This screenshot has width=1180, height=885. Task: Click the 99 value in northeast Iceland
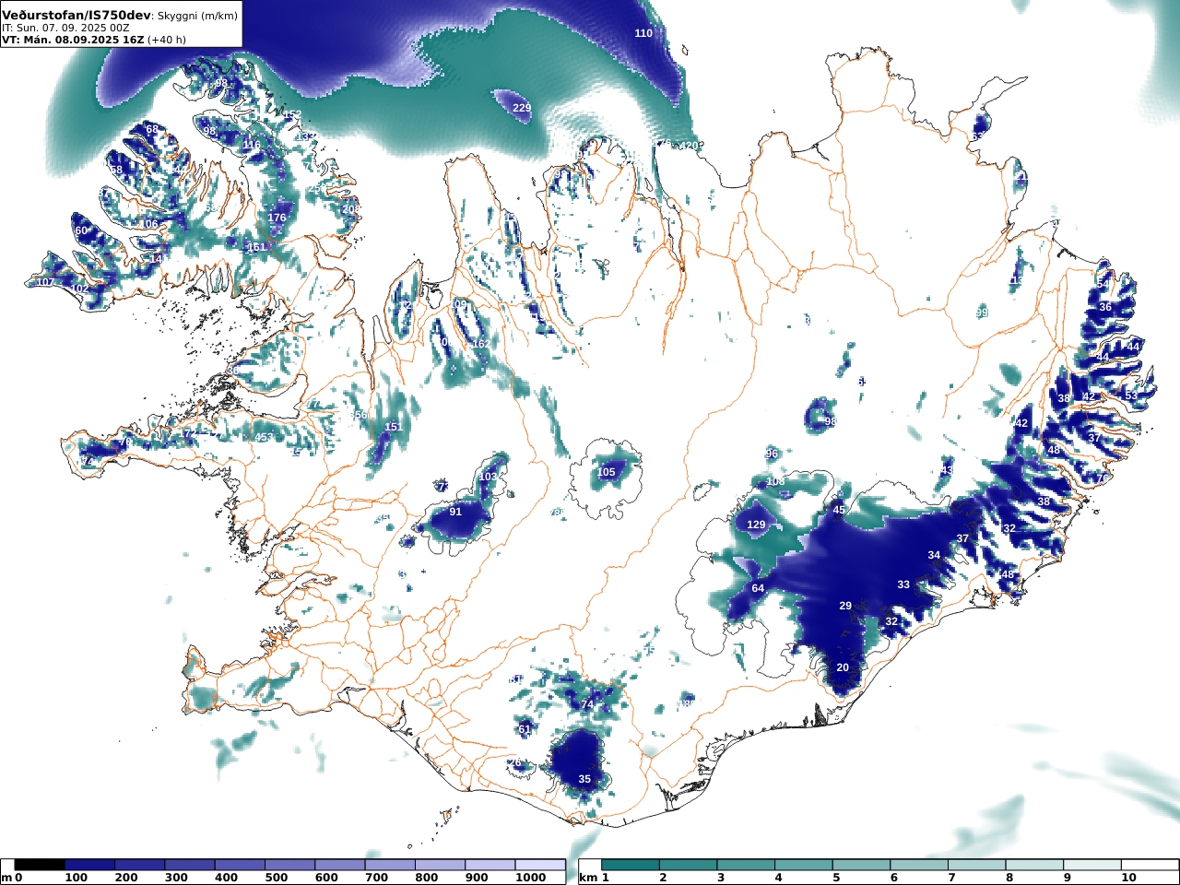pyautogui.click(x=982, y=313)
